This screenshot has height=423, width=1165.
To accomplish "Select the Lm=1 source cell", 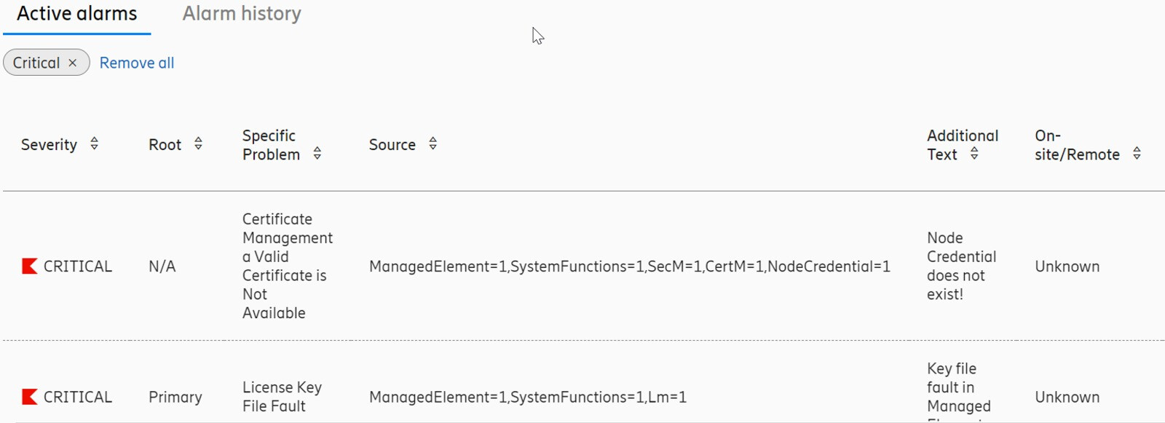I will tap(528, 397).
